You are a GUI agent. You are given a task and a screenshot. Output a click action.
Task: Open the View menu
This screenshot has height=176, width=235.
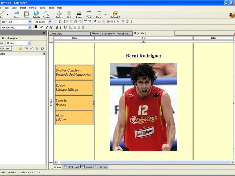coord(14,8)
